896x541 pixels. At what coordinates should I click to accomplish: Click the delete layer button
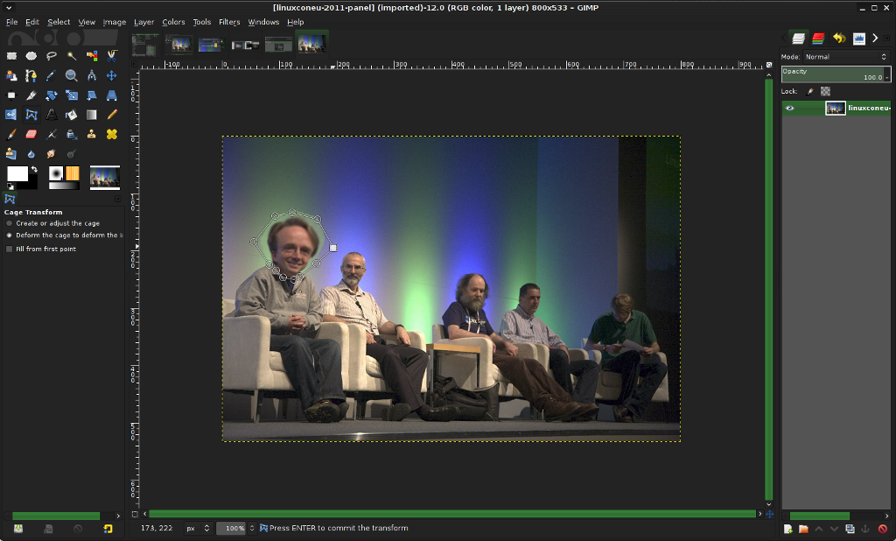(883, 529)
